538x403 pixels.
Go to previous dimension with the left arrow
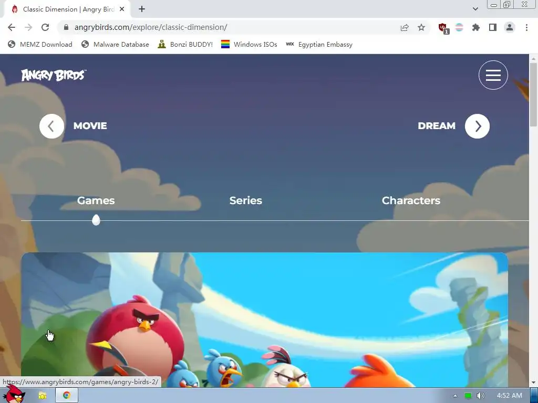pyautogui.click(x=51, y=126)
